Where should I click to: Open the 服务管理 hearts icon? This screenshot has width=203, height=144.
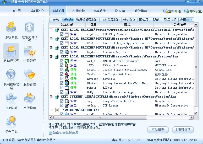29,74
